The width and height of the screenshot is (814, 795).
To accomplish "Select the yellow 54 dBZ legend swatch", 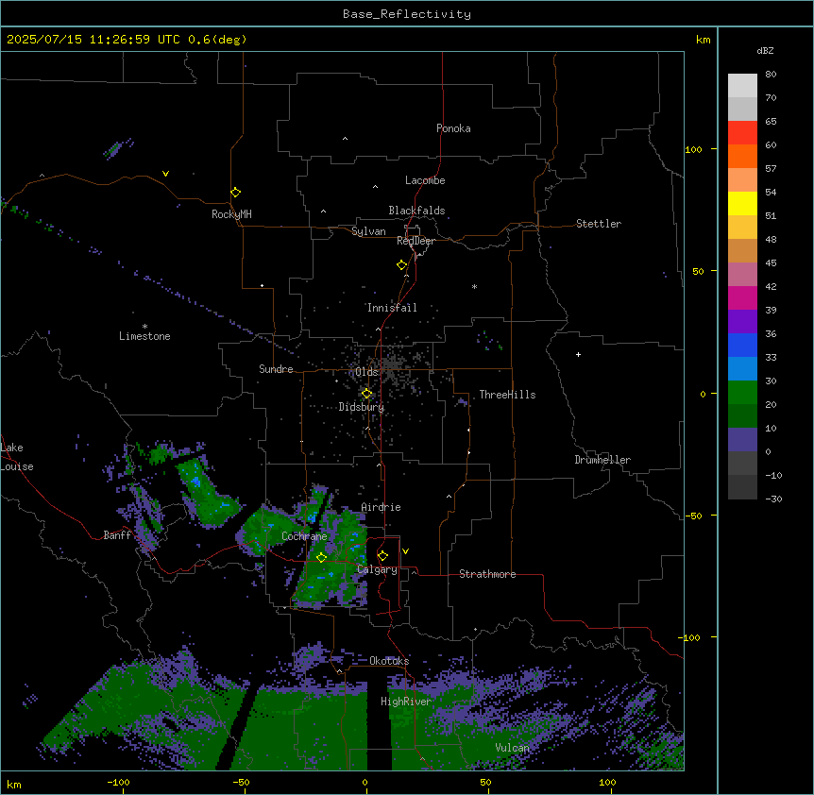I will click(x=742, y=203).
